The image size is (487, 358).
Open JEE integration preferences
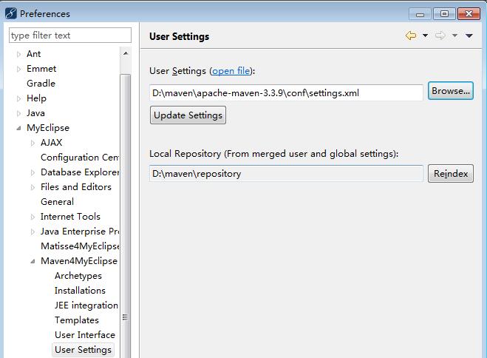point(86,305)
